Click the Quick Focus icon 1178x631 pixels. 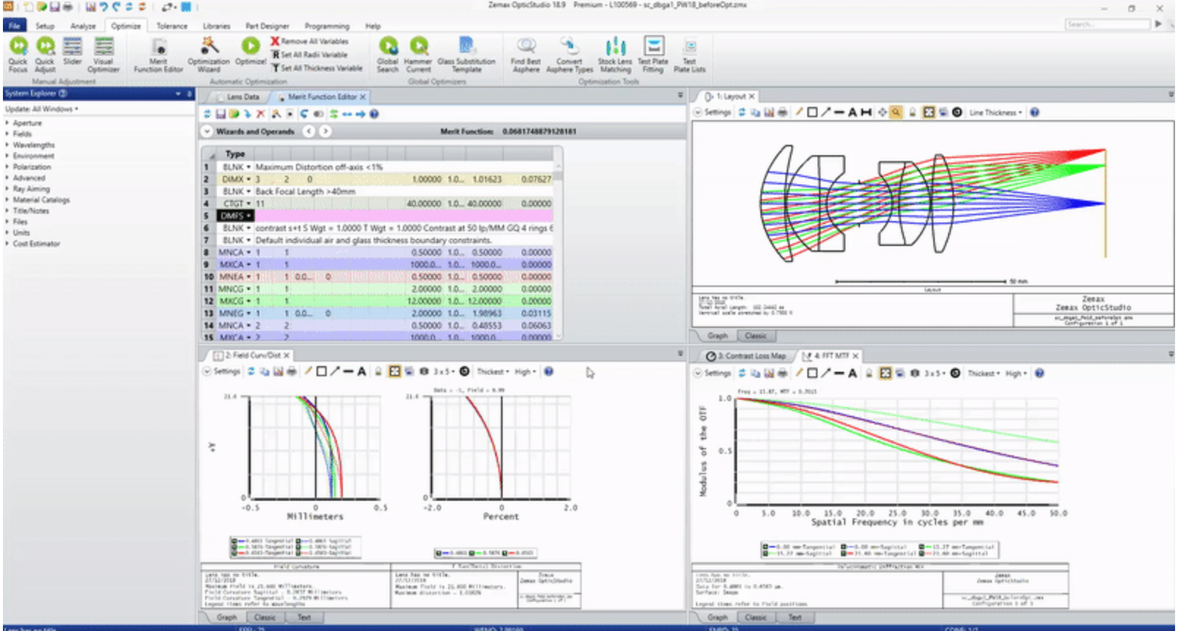18,54
